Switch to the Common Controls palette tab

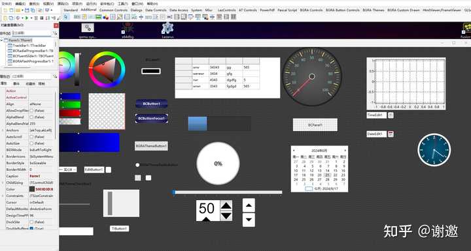pyautogui.click(x=113, y=10)
